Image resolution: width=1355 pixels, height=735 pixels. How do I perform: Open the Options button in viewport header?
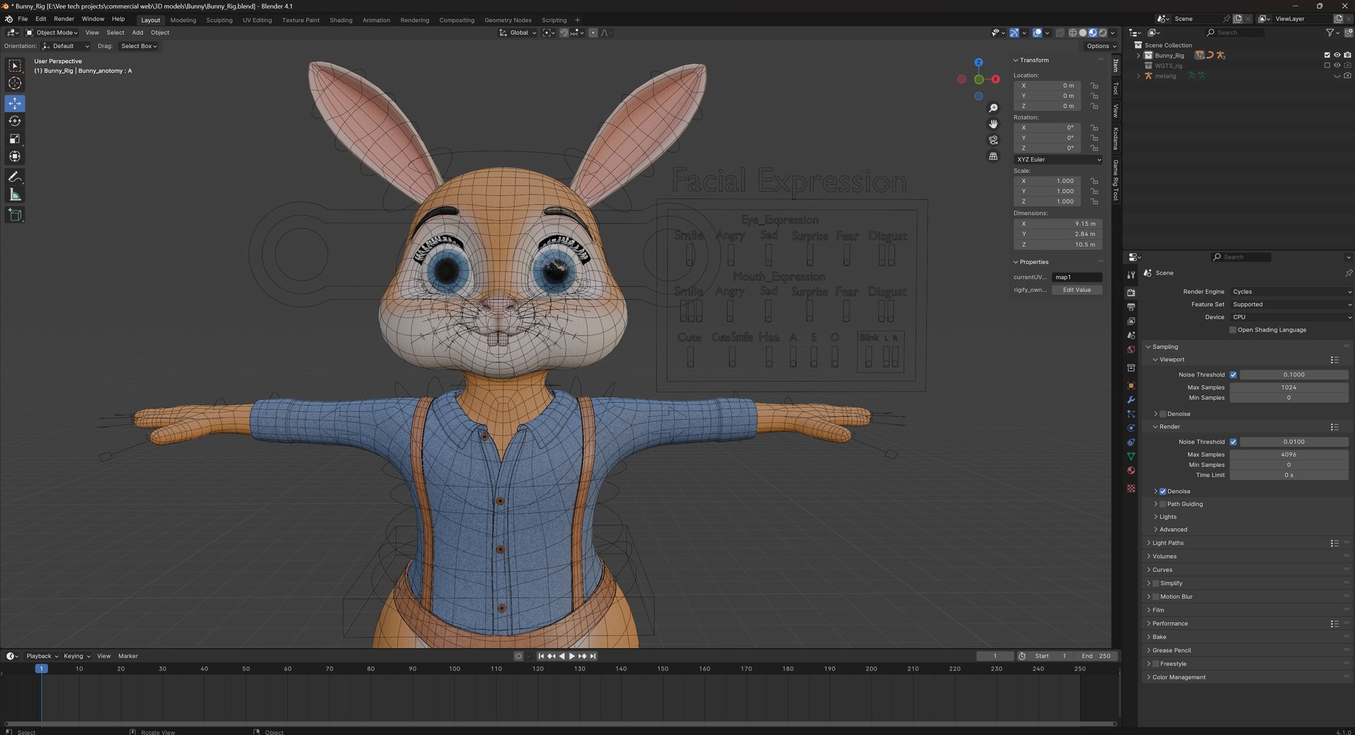tap(1101, 46)
